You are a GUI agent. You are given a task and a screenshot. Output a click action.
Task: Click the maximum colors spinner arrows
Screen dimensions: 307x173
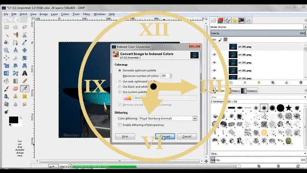171,76
